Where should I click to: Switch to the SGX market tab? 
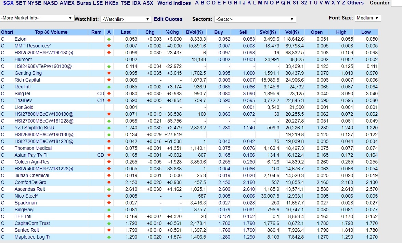8,3
